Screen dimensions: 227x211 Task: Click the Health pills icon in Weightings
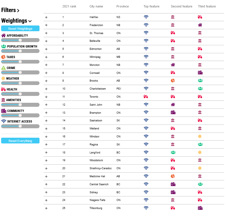pyautogui.click(x=3, y=89)
